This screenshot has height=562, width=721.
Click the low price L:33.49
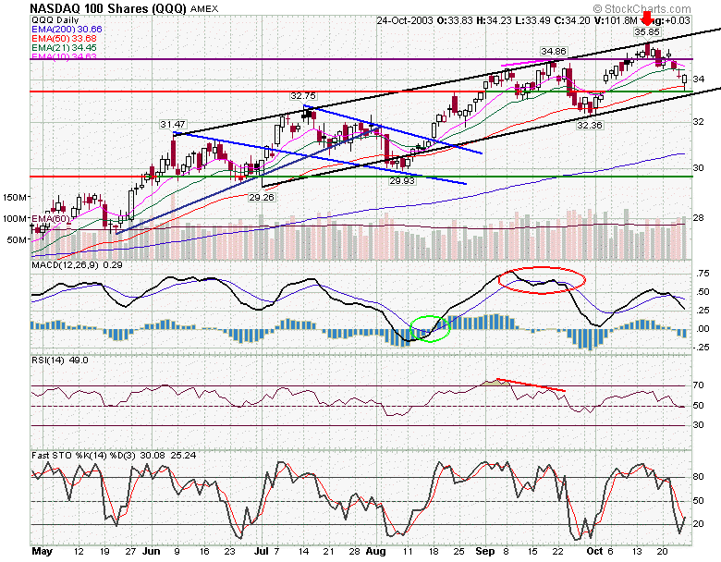tap(532, 20)
